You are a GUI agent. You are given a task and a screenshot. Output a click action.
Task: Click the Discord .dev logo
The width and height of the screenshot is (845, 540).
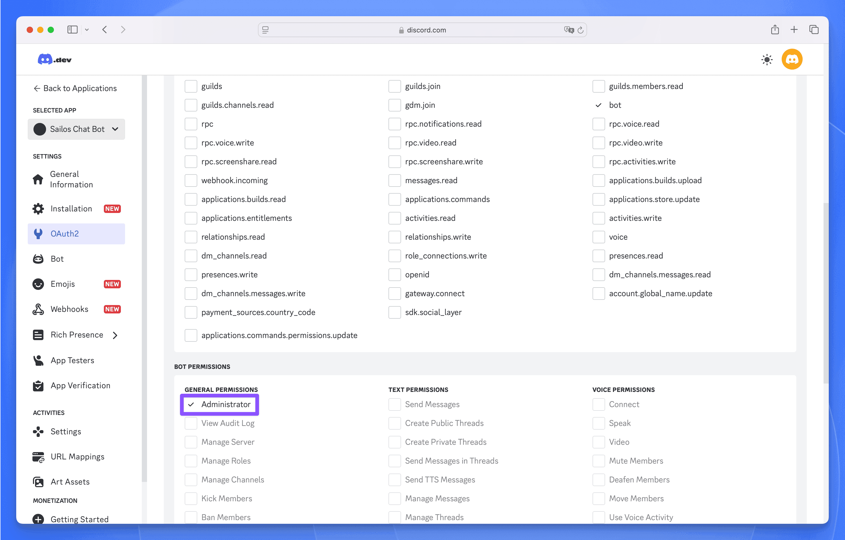pyautogui.click(x=54, y=60)
